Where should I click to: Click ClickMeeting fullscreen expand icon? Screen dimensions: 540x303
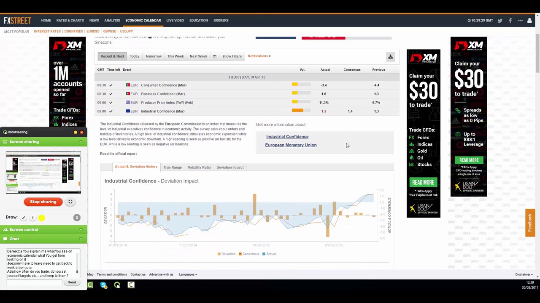[x=70, y=202]
